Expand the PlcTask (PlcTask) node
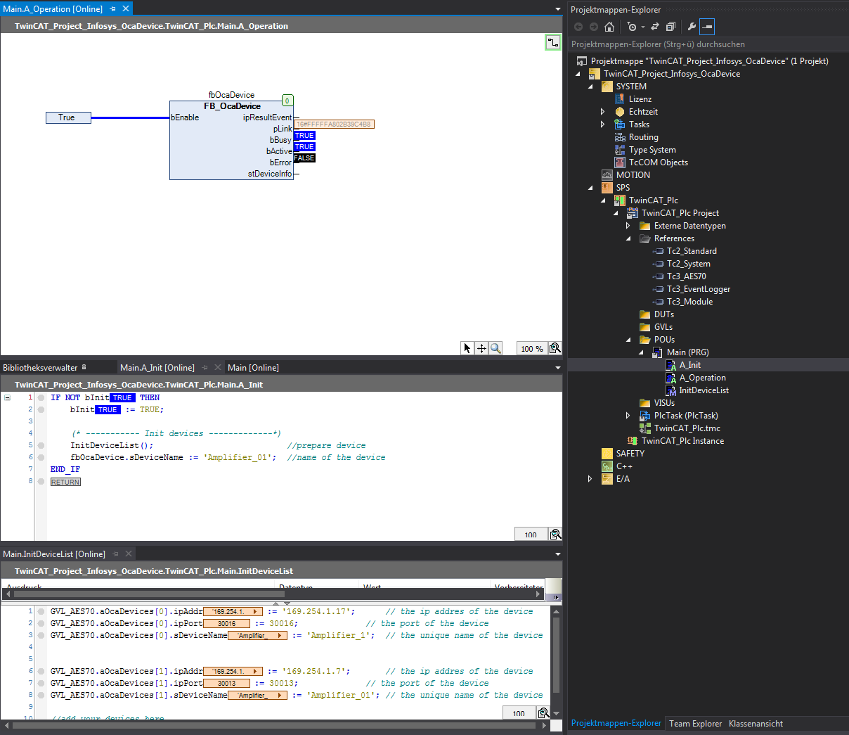Screen dimensions: 849x735 pos(628,416)
